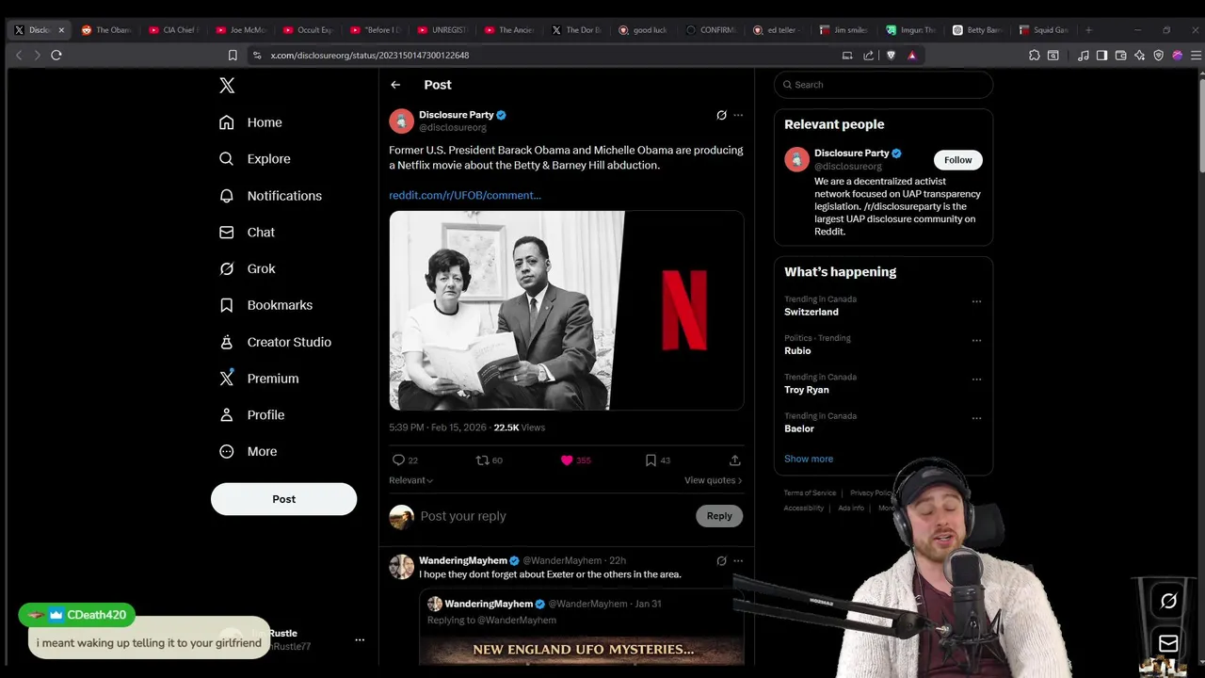
Task: Click Grok explain icon on Disclosure Party post
Action: tap(721, 115)
